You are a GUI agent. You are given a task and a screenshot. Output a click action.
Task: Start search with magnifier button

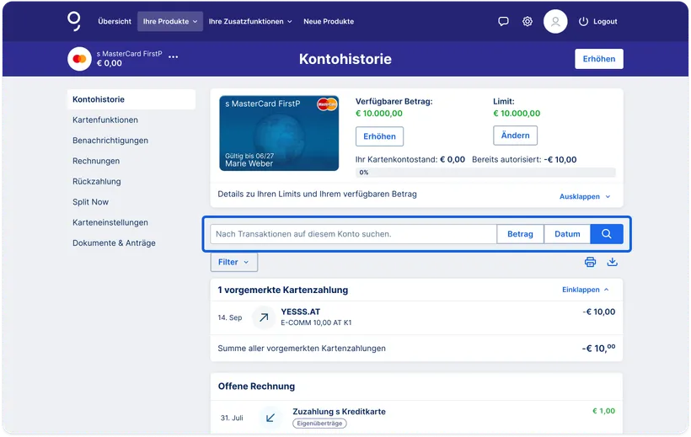[x=607, y=234]
